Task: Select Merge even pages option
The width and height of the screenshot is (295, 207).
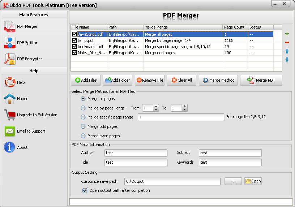Action: [83, 136]
